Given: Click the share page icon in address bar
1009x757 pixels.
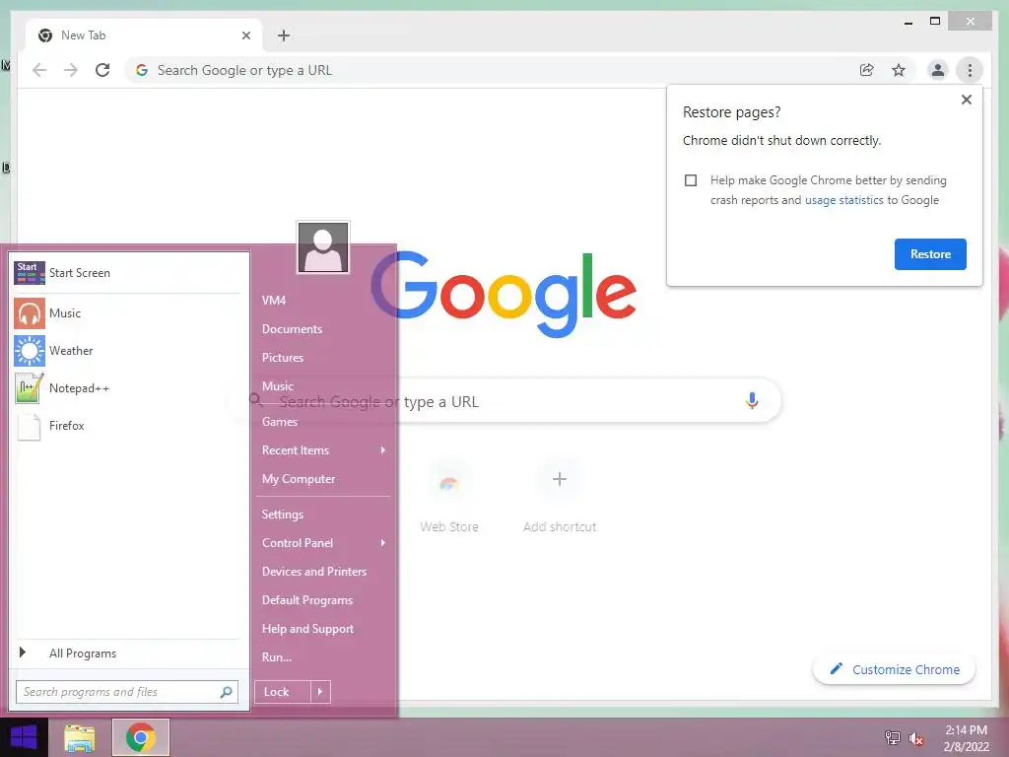Looking at the screenshot, I should tap(867, 70).
